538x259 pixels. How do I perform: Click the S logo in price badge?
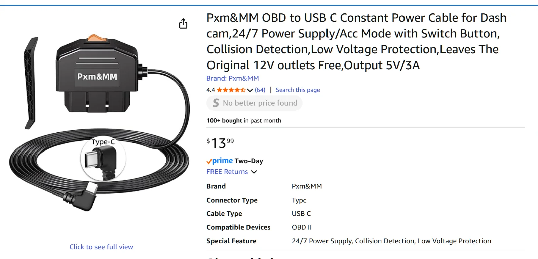coord(216,103)
